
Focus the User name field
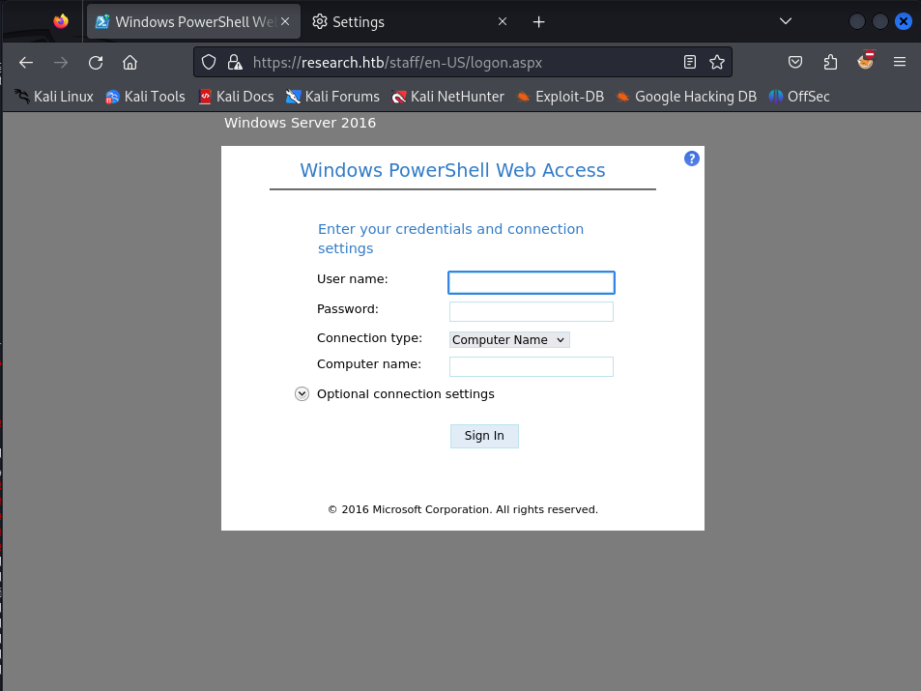[x=532, y=282]
